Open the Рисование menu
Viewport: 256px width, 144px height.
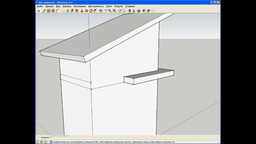pos(80,6)
